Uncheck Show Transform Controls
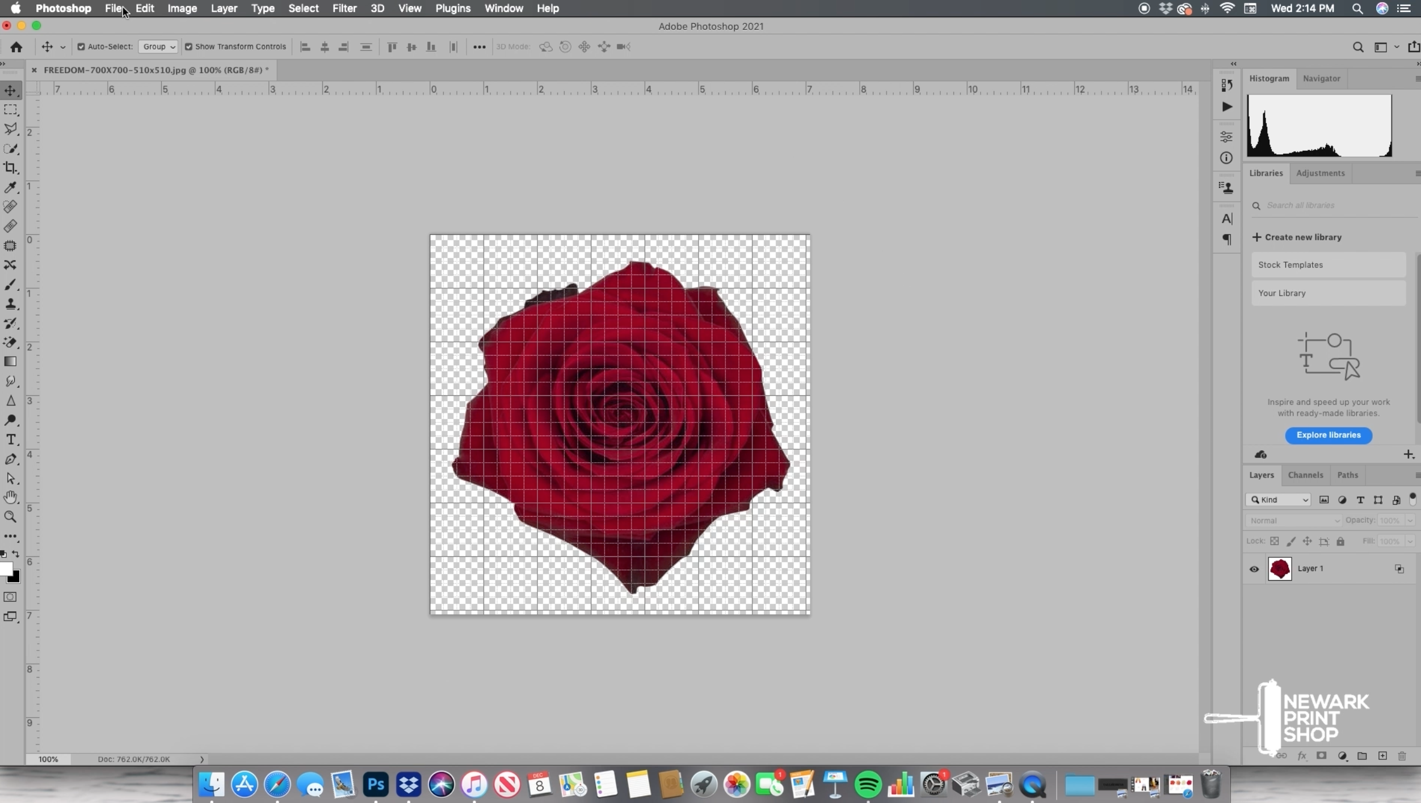The height and width of the screenshot is (803, 1421). point(188,47)
